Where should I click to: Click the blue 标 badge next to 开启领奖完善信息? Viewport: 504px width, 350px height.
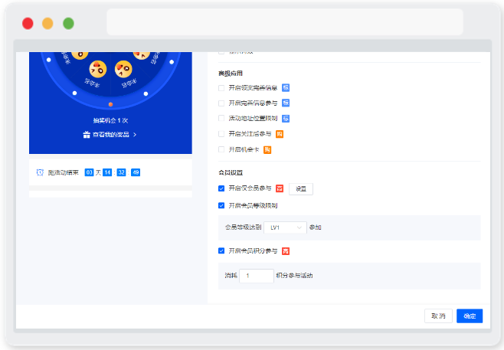coord(286,88)
